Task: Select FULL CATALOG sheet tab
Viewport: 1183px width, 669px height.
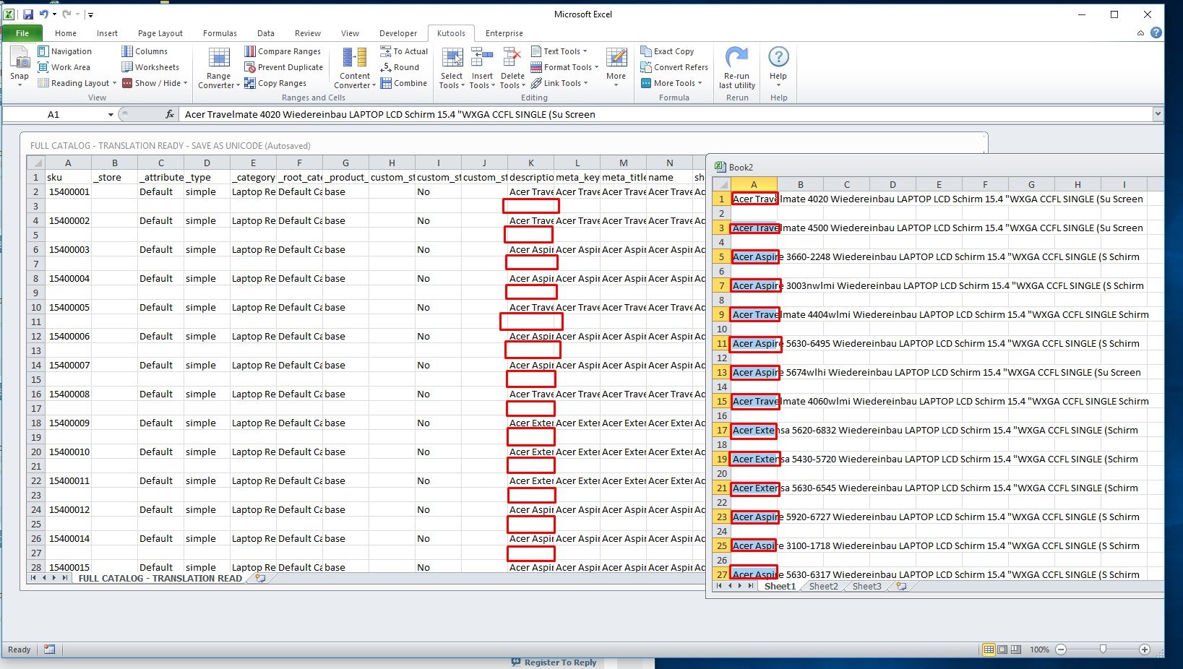Action: coord(160,578)
